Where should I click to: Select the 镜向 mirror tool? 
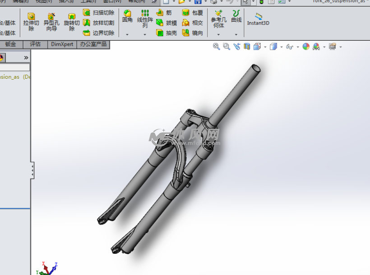193,33
